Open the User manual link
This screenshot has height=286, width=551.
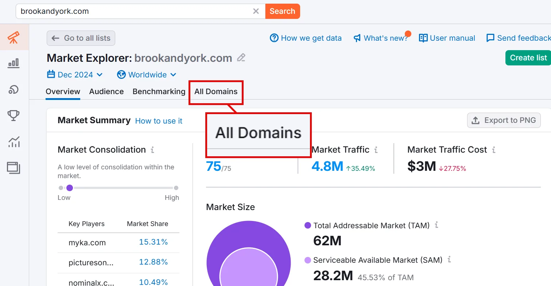447,38
